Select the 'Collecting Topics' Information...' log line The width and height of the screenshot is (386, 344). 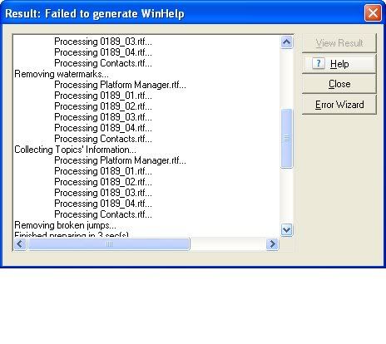[75, 150]
